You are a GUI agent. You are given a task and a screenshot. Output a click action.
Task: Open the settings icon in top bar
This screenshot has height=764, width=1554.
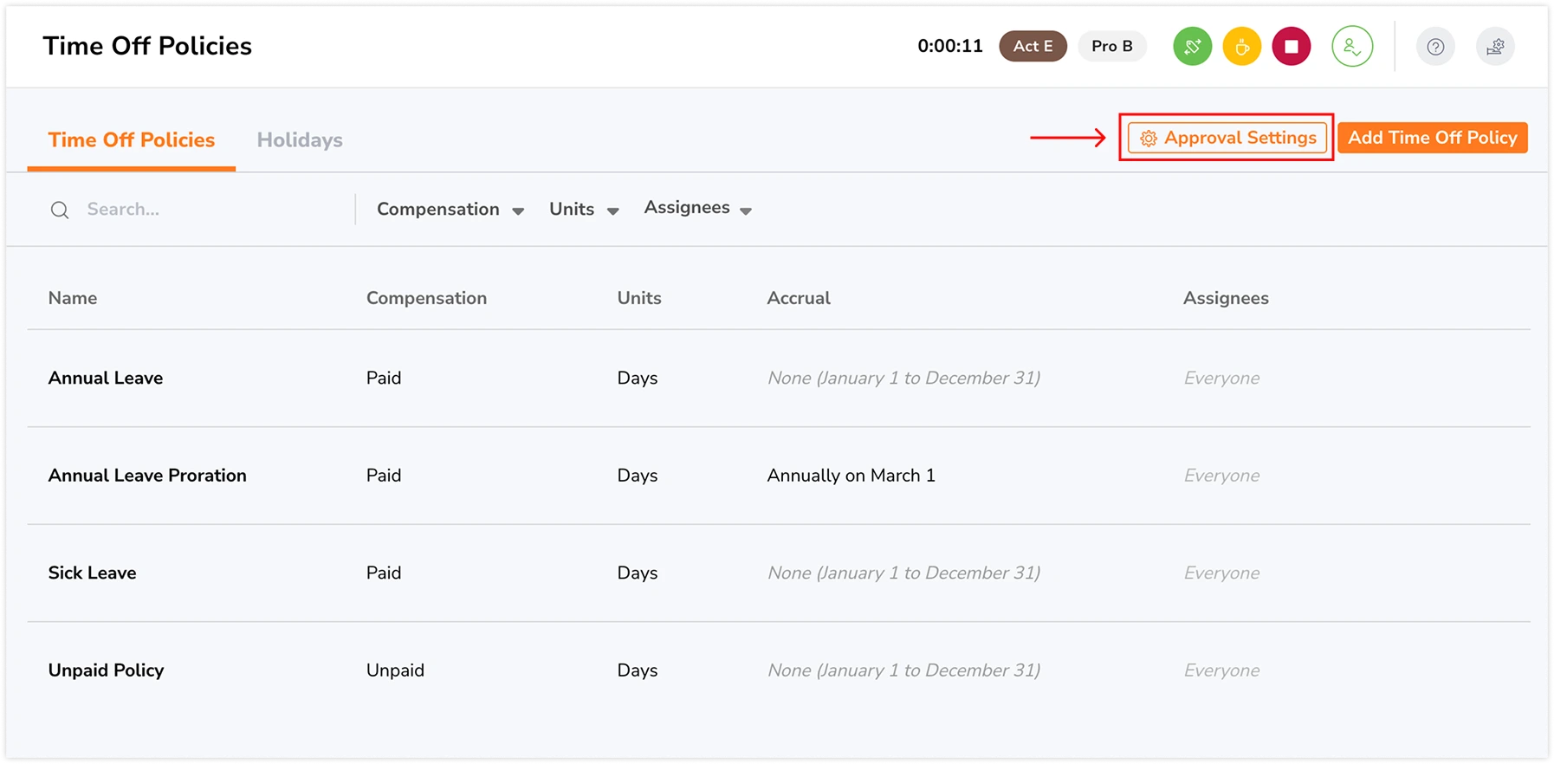pos(1495,47)
